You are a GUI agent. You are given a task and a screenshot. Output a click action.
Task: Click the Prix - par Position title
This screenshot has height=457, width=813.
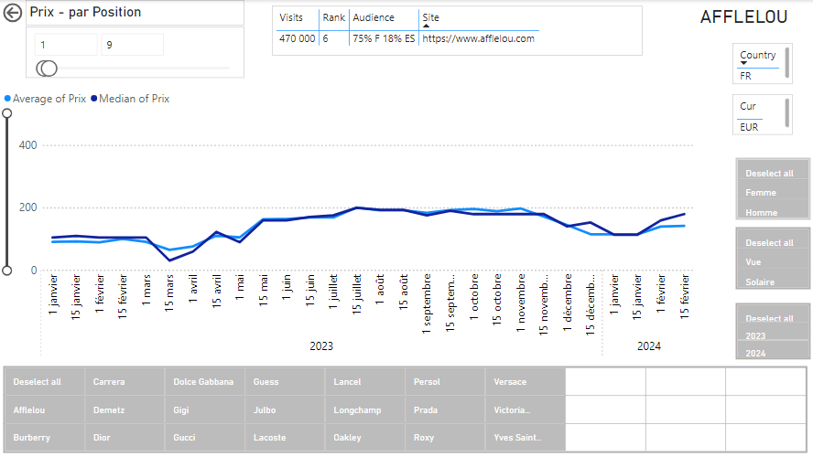pyautogui.click(x=85, y=12)
